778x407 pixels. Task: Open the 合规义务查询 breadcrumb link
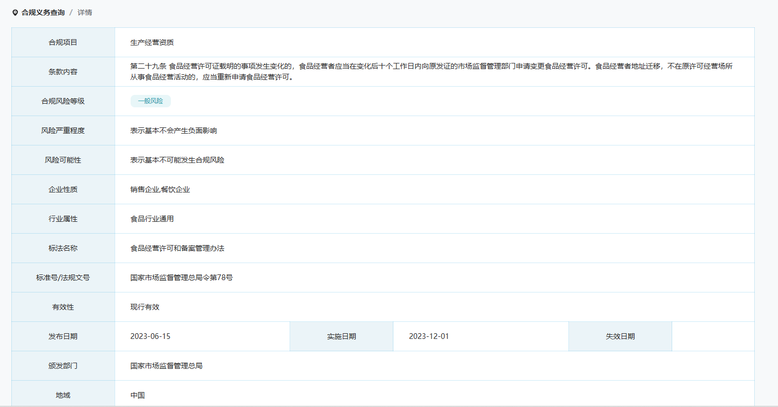click(x=43, y=12)
